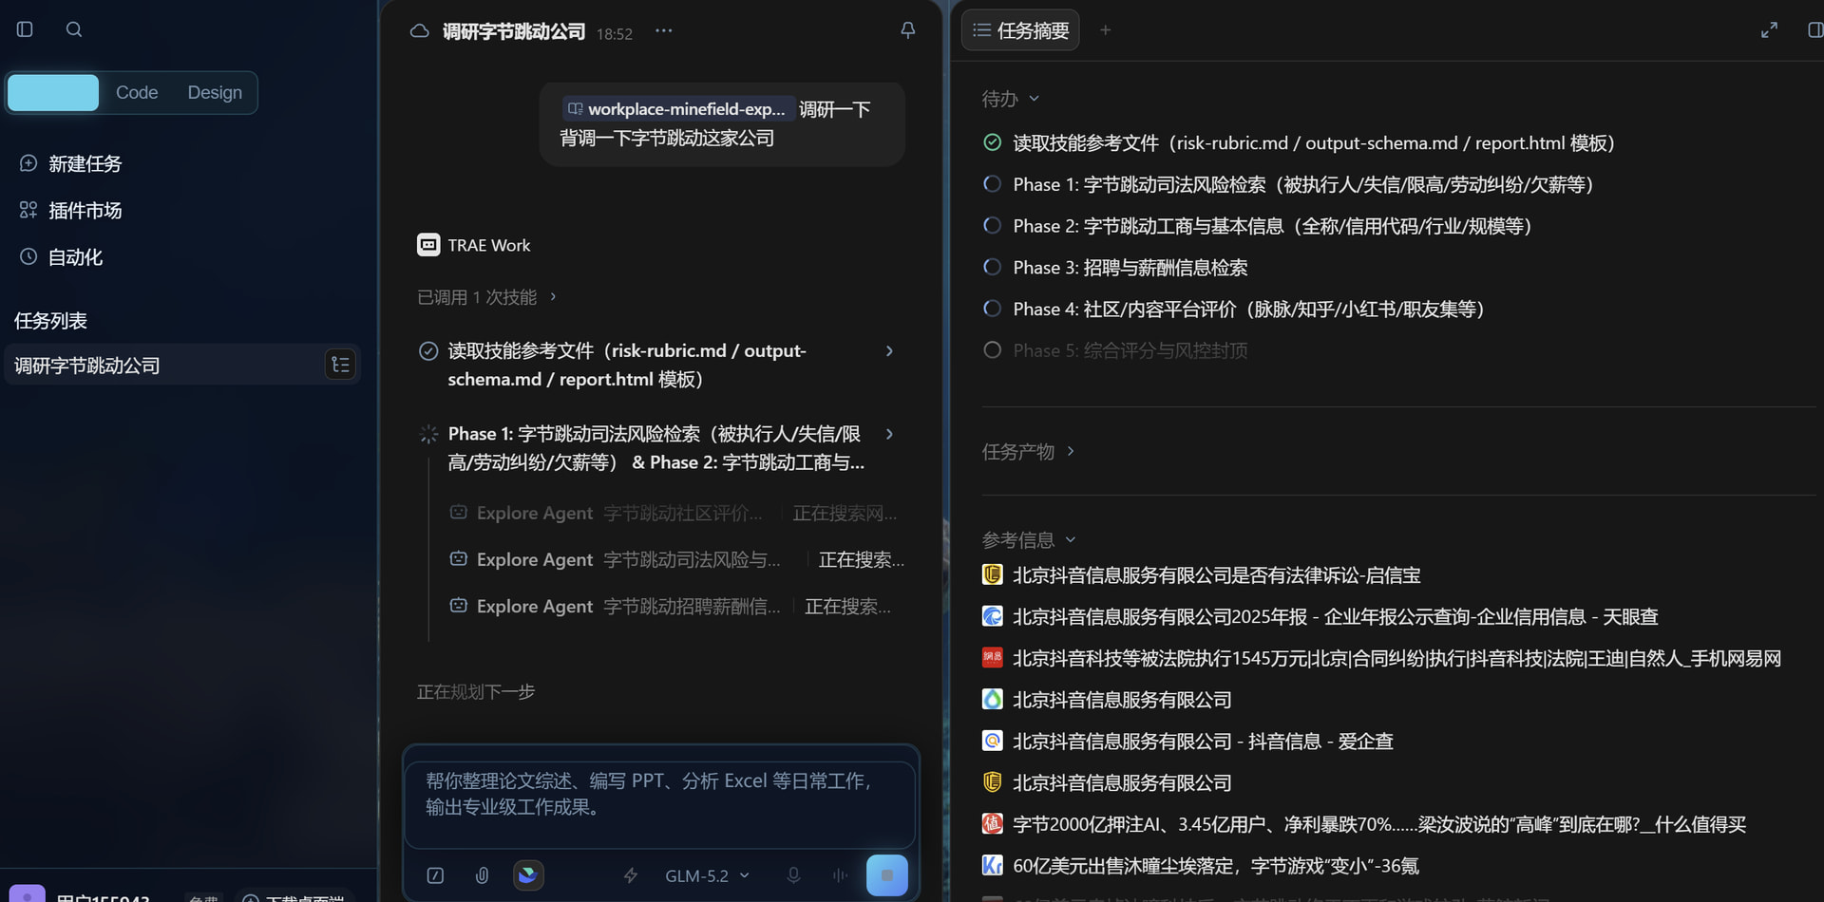The width and height of the screenshot is (1824, 902).
Task: Collapse the left sidebar with the panel icon
Action: 25,29
